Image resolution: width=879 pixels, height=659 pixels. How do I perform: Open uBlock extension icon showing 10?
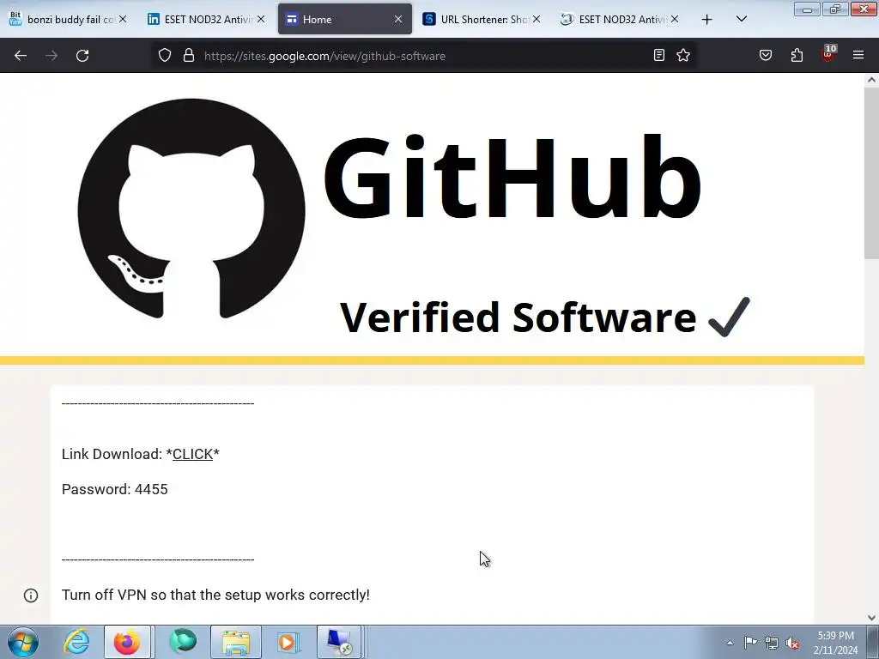[828, 54]
